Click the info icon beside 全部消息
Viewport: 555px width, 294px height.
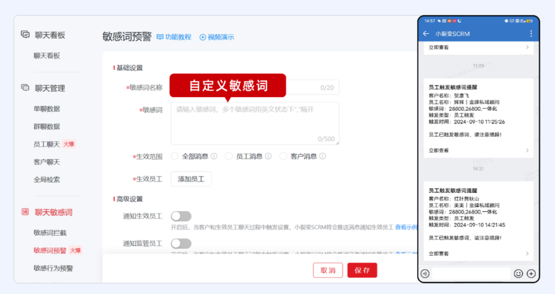click(214, 156)
